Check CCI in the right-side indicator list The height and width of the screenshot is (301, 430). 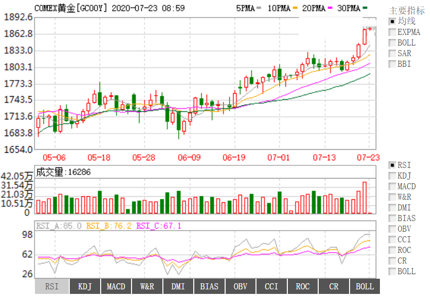pyautogui.click(x=392, y=239)
